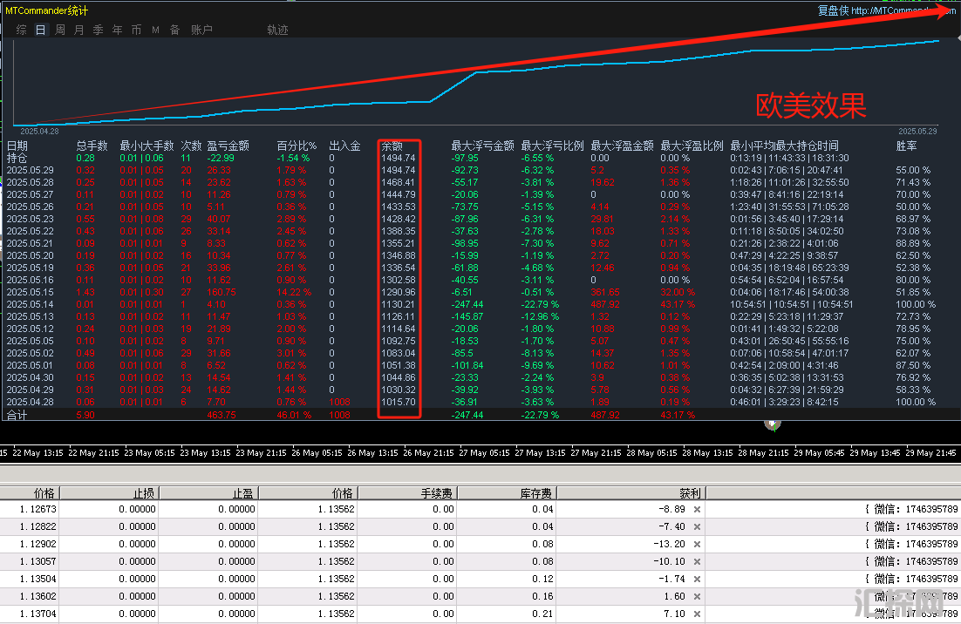Screen dimensions: 961x624
Task: Click the 总手数 column header
Action: coord(92,146)
